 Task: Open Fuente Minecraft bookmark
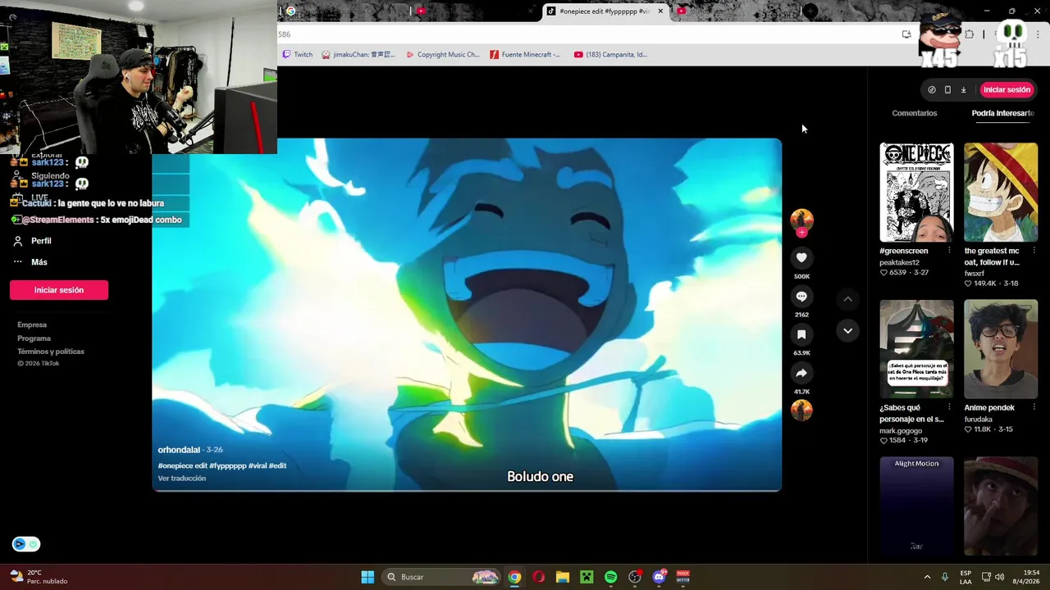(526, 55)
